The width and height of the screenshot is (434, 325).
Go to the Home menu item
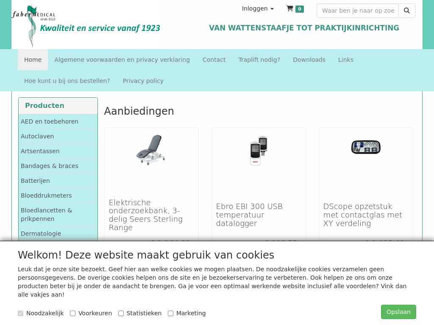pos(33,60)
